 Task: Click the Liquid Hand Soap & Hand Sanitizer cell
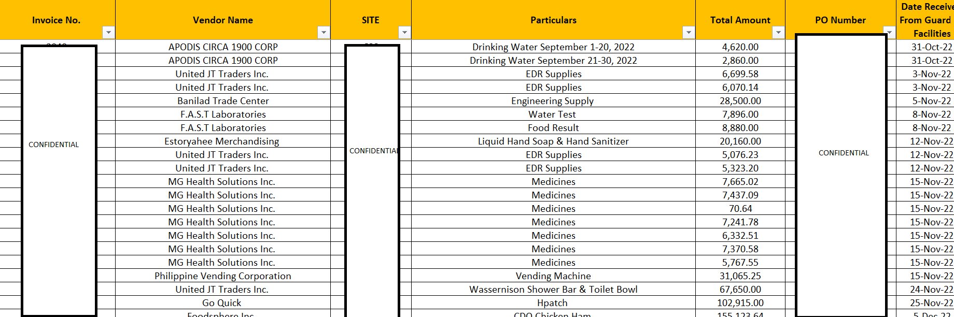pos(553,141)
